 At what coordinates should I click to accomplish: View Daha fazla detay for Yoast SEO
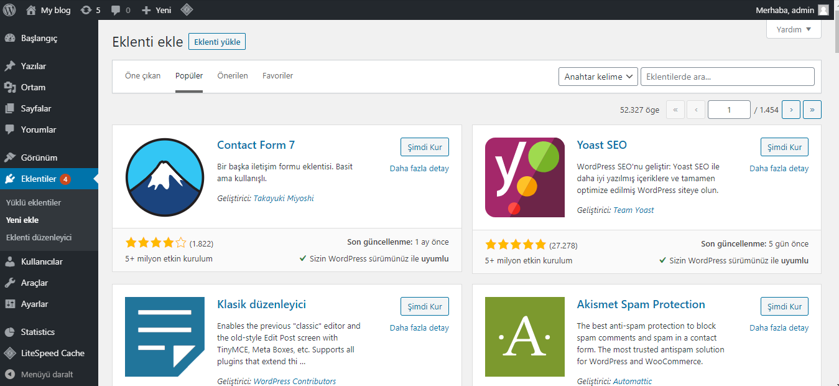click(779, 168)
